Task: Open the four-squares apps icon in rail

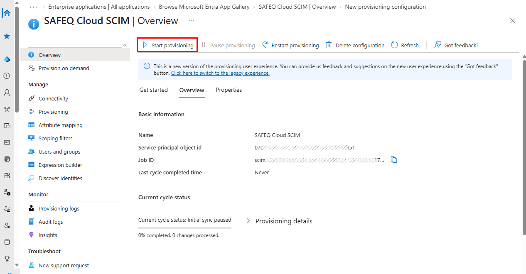Action: [7, 175]
